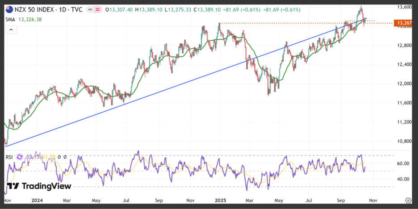The image size is (418, 209).
Task: Click the SMA value 13,326.38
Action: tap(30, 20)
